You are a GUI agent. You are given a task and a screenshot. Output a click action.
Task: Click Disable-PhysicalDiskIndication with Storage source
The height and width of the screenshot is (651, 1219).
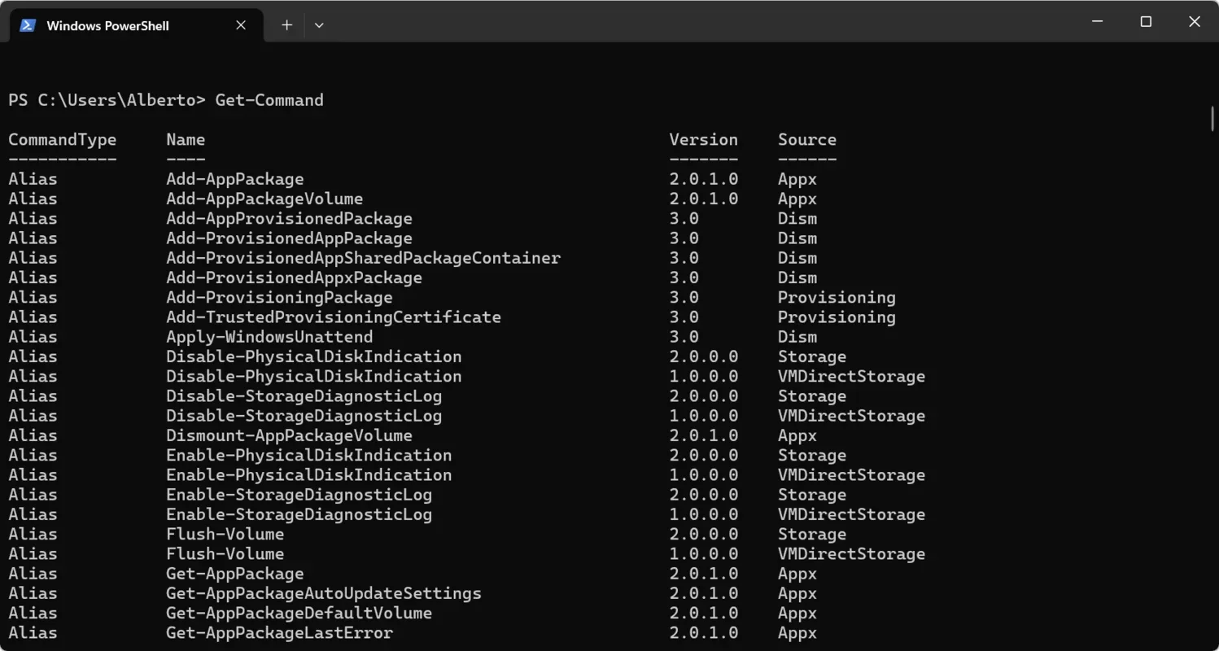pyautogui.click(x=313, y=356)
